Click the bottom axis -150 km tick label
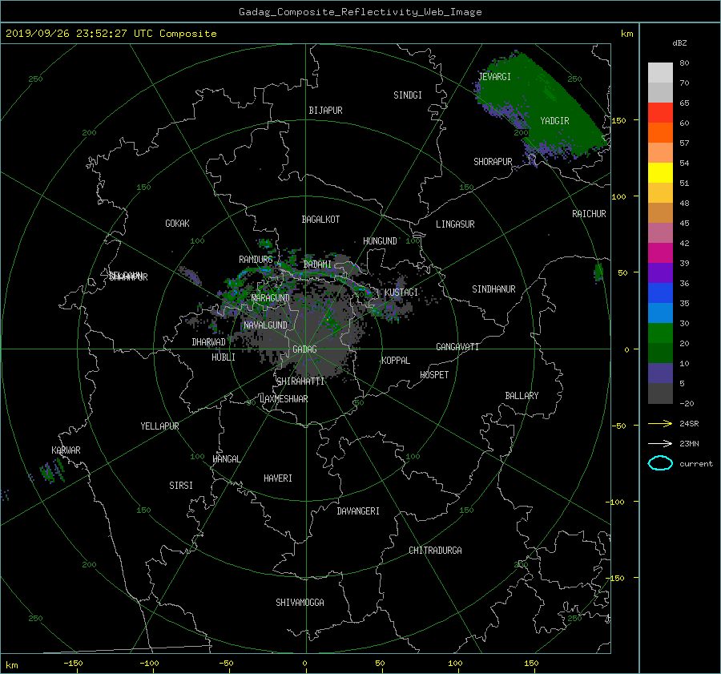 click(x=73, y=664)
